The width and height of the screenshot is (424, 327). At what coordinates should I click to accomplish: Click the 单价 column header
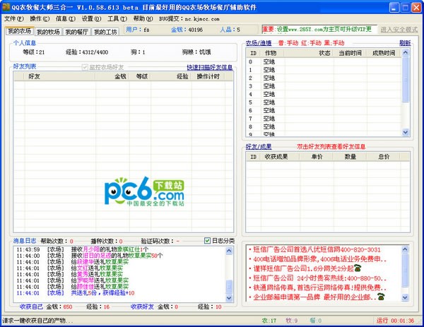[317, 157]
